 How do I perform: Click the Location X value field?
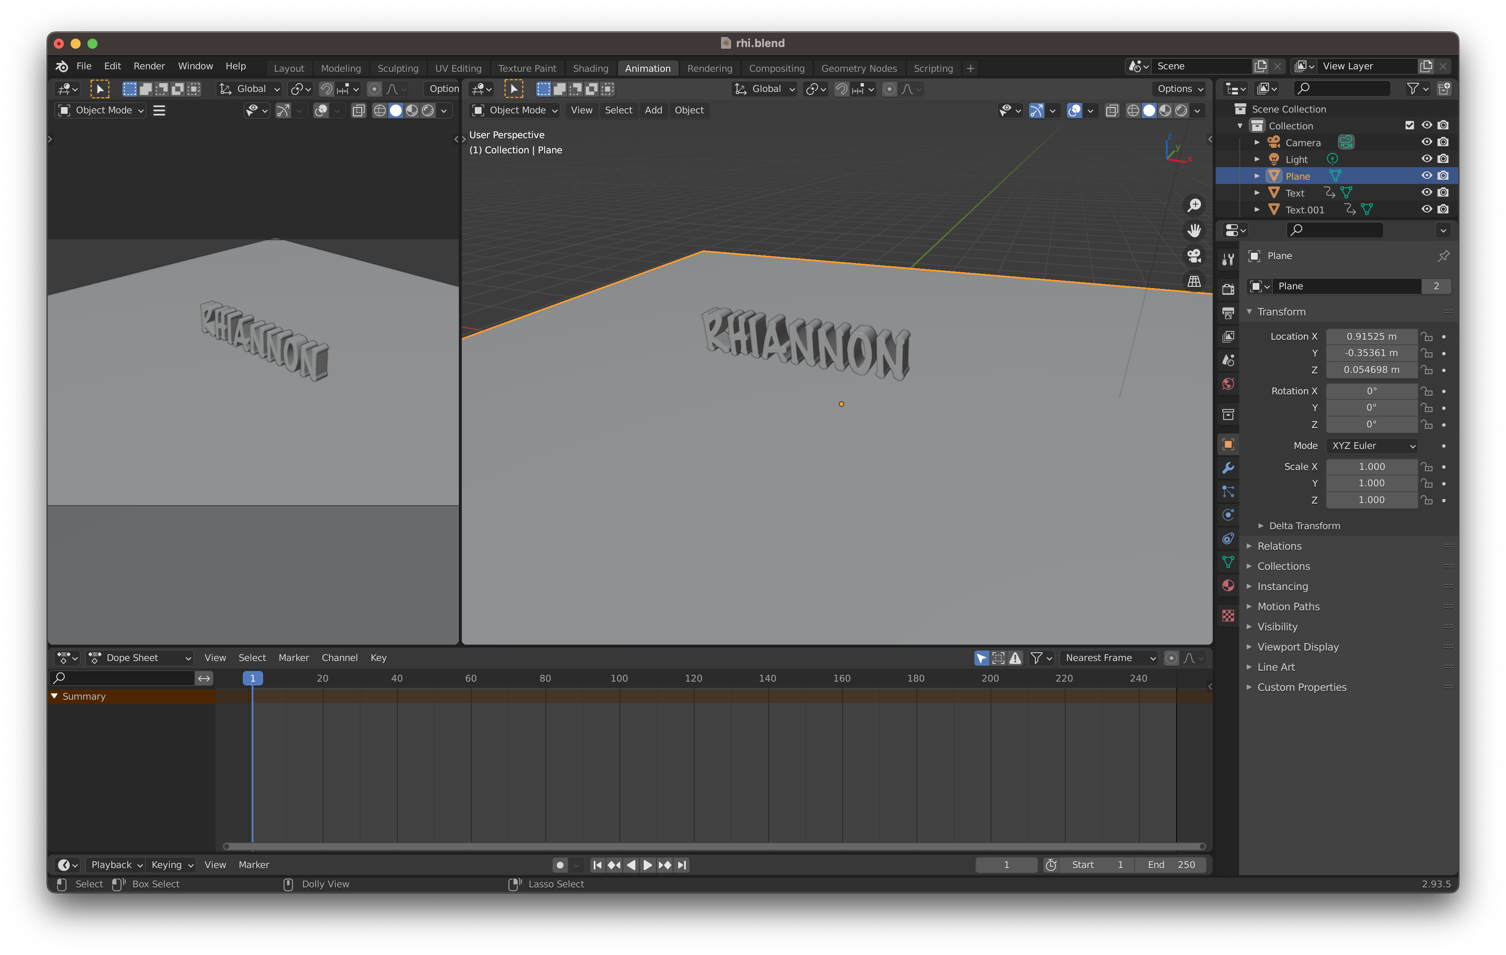pyautogui.click(x=1371, y=336)
